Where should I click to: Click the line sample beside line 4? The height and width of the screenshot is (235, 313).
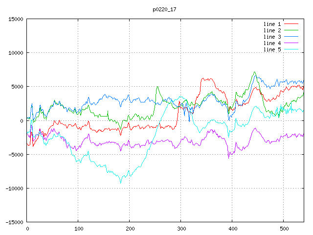click(x=291, y=43)
